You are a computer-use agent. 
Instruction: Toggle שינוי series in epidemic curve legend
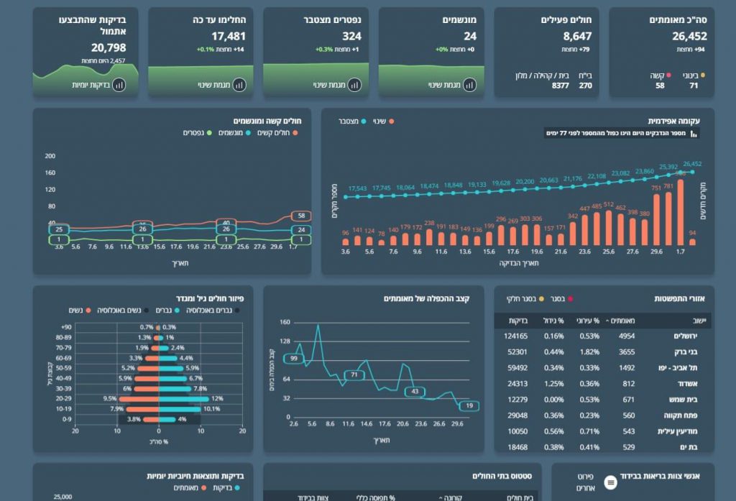(391, 121)
